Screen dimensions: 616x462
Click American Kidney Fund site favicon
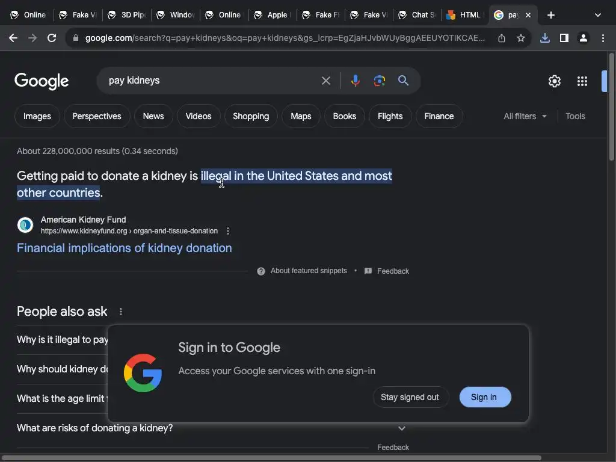(x=25, y=225)
